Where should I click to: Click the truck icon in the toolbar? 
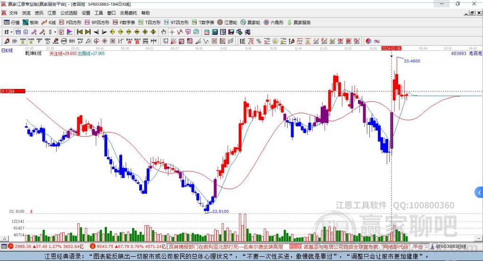point(248,32)
